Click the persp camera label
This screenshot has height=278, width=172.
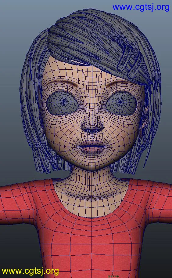point(113,276)
